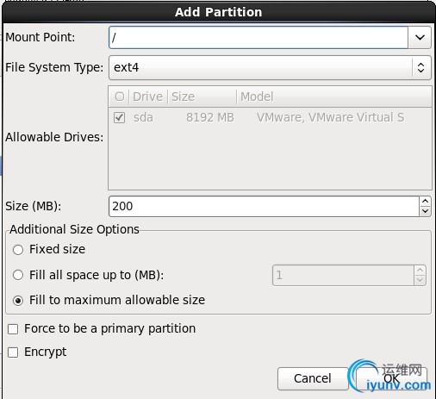The width and height of the screenshot is (436, 399).
Task: Click the Model column header
Action: (x=334, y=97)
